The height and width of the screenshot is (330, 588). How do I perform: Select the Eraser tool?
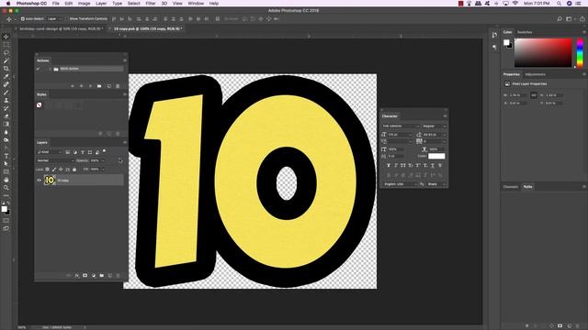pyautogui.click(x=6, y=116)
